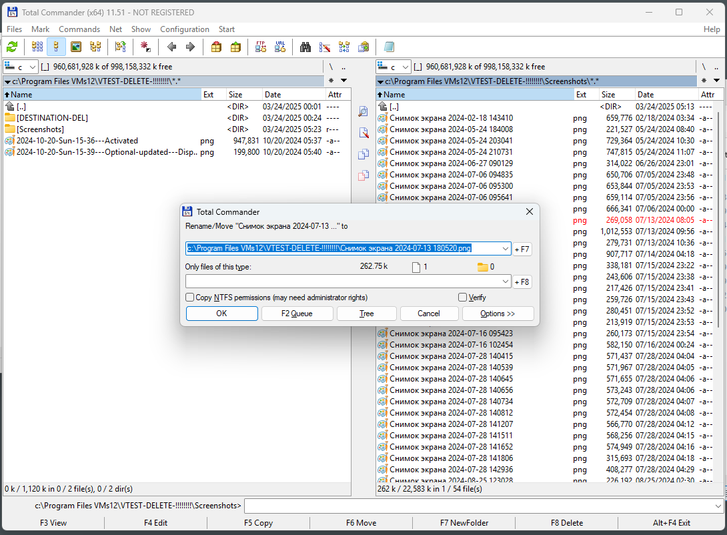The height and width of the screenshot is (535, 727).
Task: Click the +F7 button in dialog
Action: [522, 249]
